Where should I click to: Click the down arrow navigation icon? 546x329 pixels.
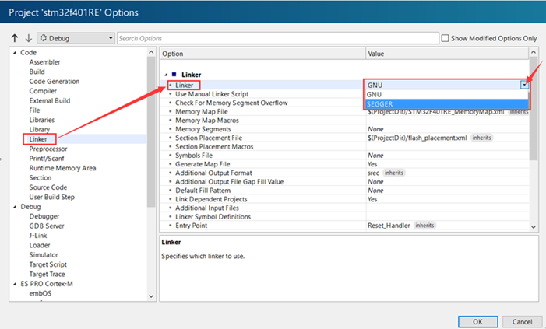[x=29, y=38]
